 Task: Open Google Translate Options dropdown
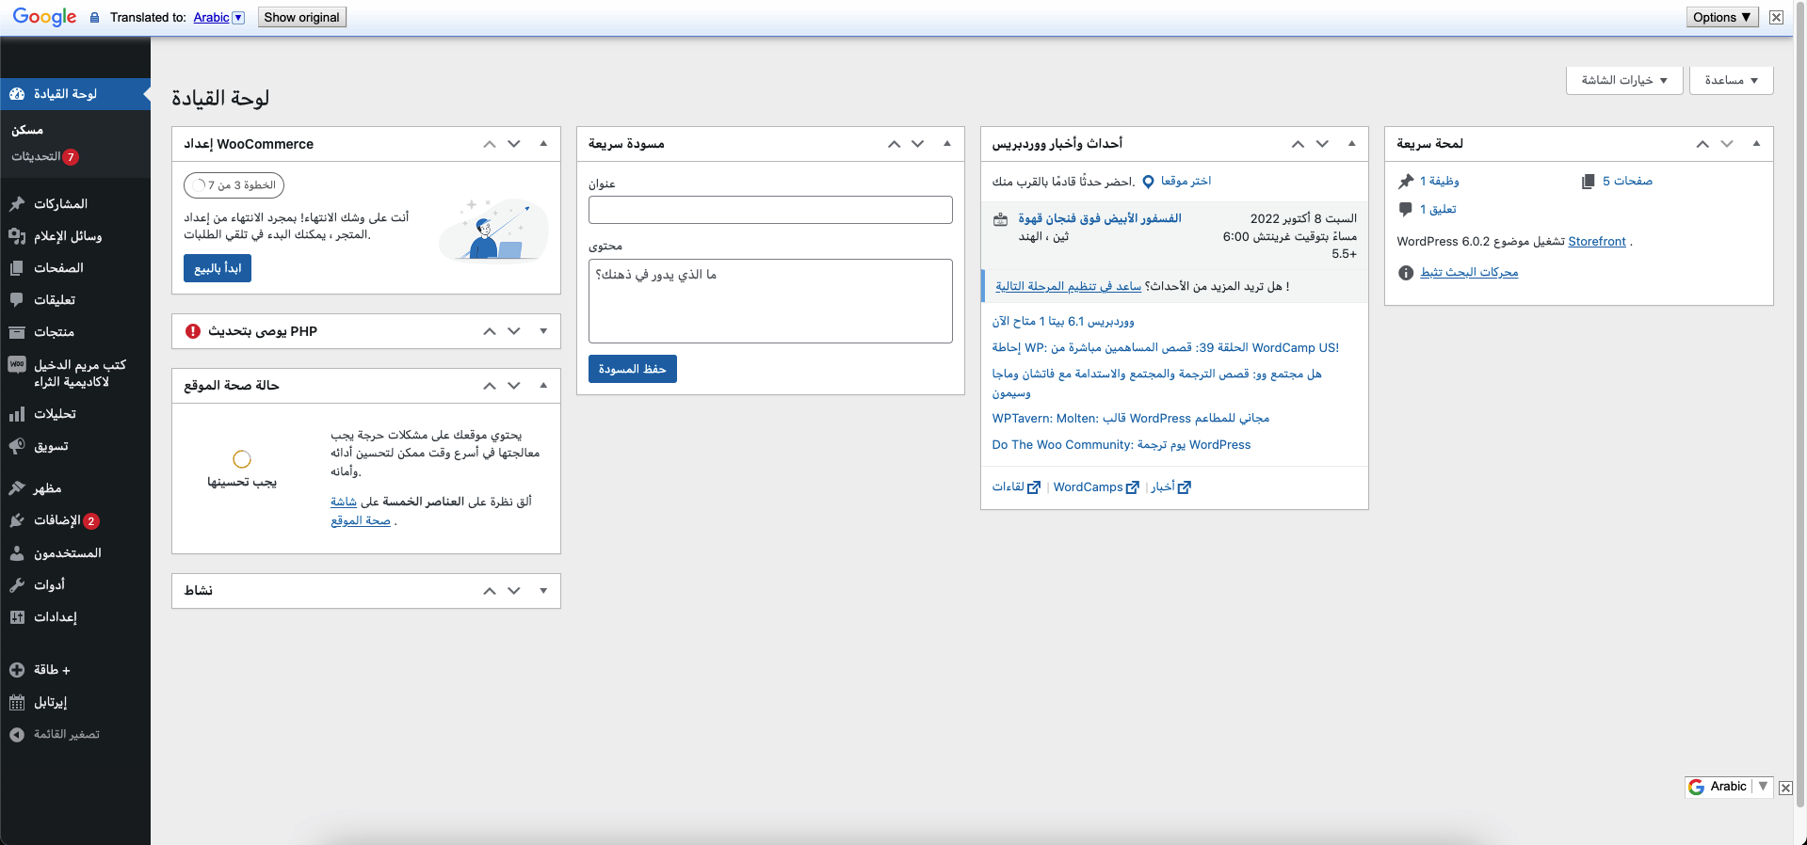[1722, 17]
